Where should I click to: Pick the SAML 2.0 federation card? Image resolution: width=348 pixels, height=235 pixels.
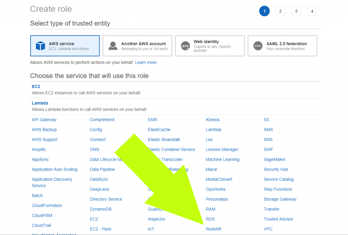click(x=282, y=46)
